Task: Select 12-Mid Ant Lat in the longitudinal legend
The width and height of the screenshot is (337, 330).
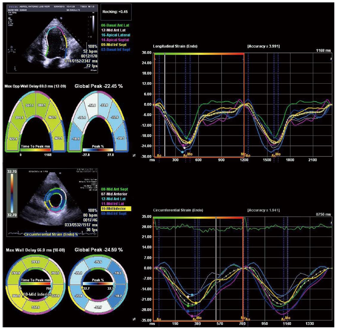Action: point(113,30)
